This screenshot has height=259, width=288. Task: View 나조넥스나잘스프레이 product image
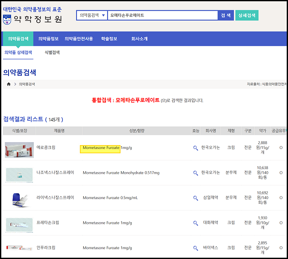(x=19, y=175)
